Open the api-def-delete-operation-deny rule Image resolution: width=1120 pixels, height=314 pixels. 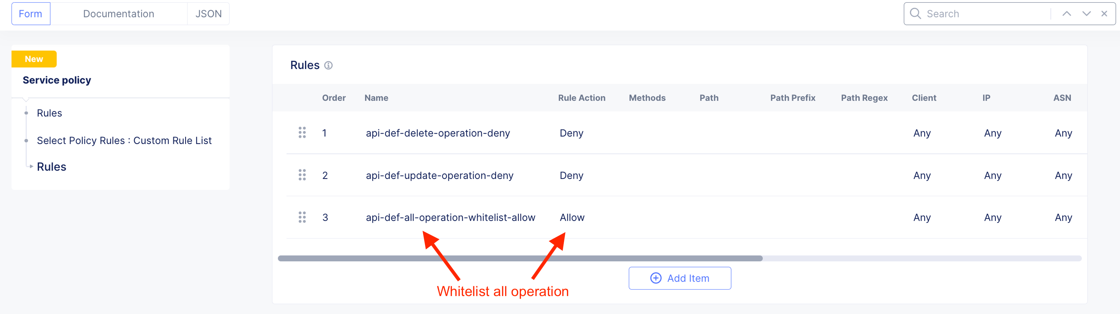[438, 133]
